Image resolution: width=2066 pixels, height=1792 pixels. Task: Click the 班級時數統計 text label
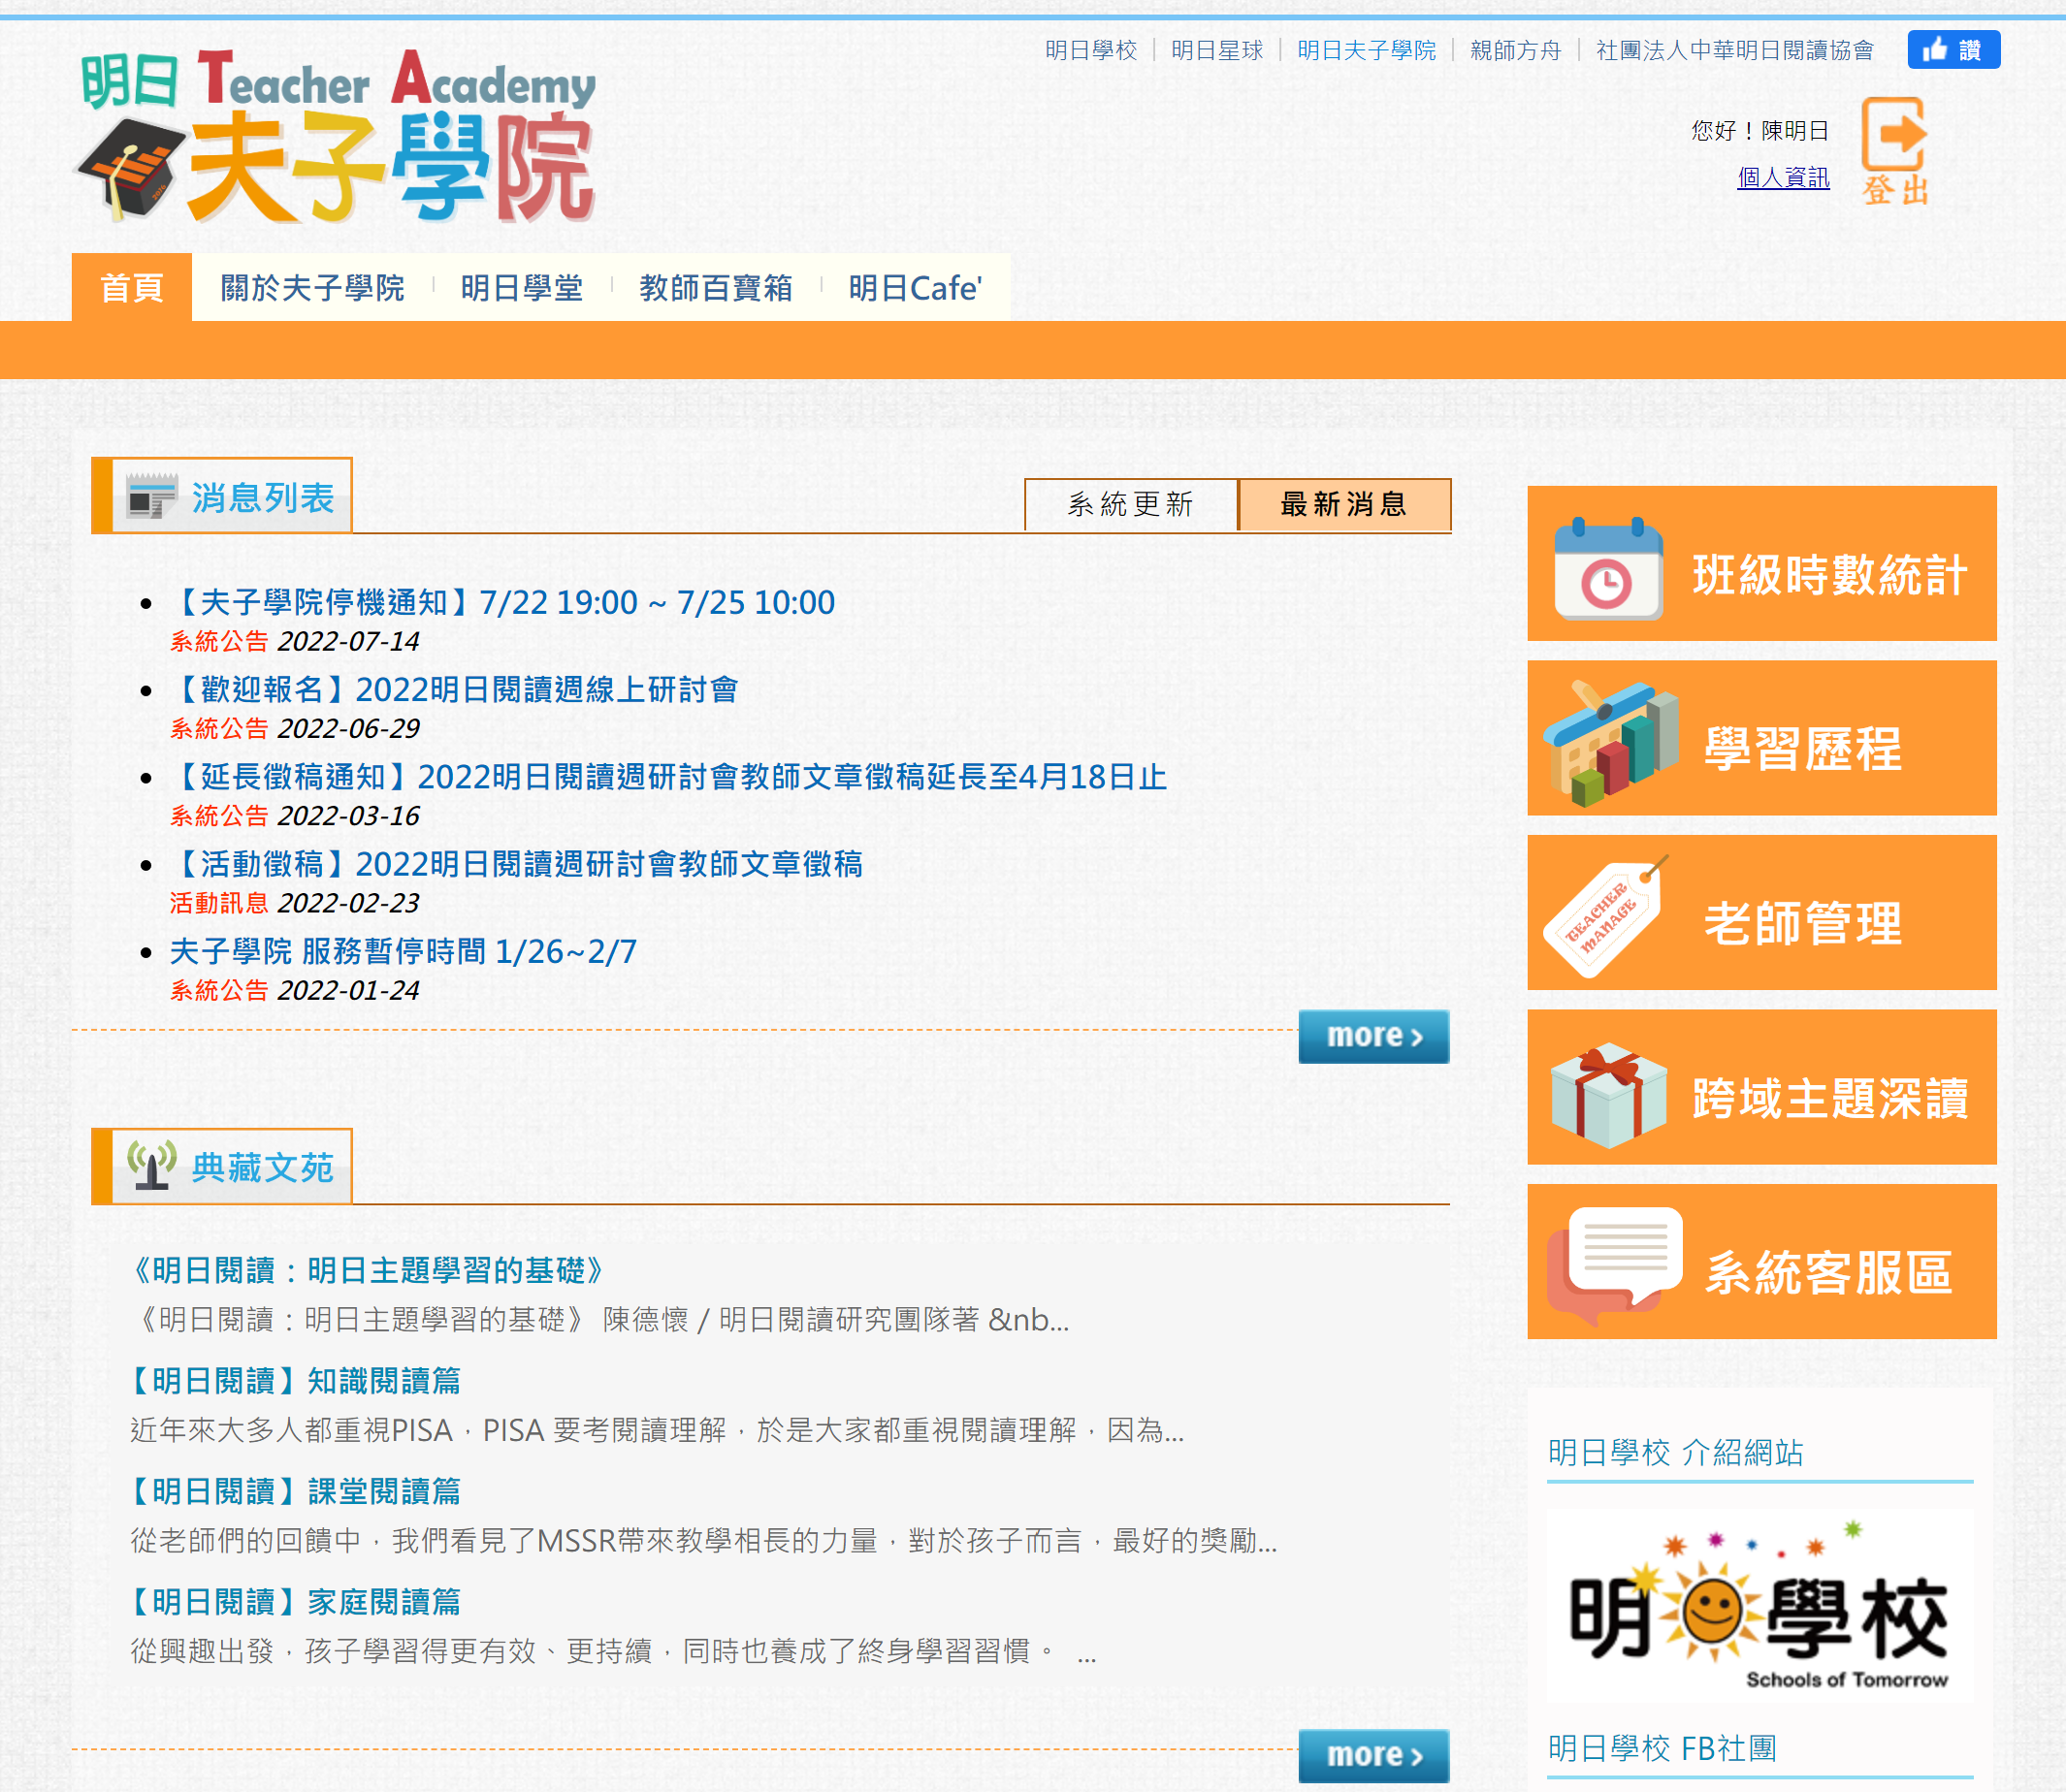[1829, 575]
